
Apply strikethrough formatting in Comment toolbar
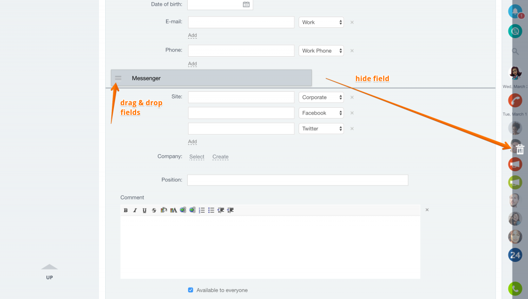(x=154, y=210)
